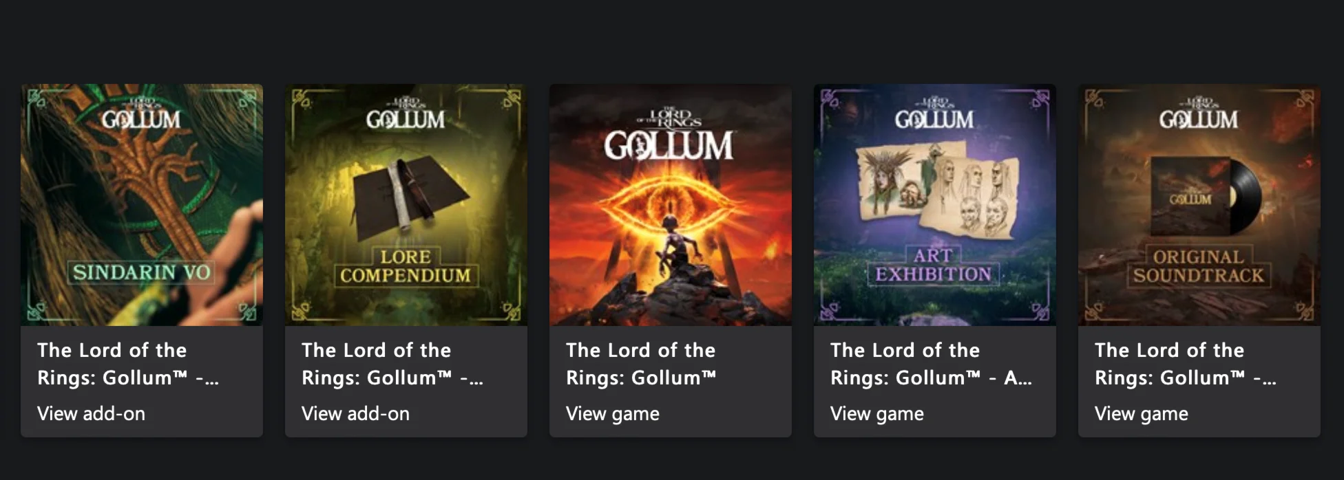The height and width of the screenshot is (480, 1344).
Task: Click the title text of the Sindarin VO card
Action: [127, 364]
